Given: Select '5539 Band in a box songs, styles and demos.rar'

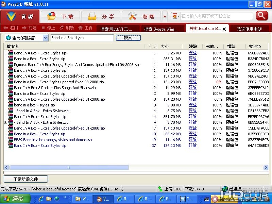Looking at the screenshot, I should click(x=53, y=140).
